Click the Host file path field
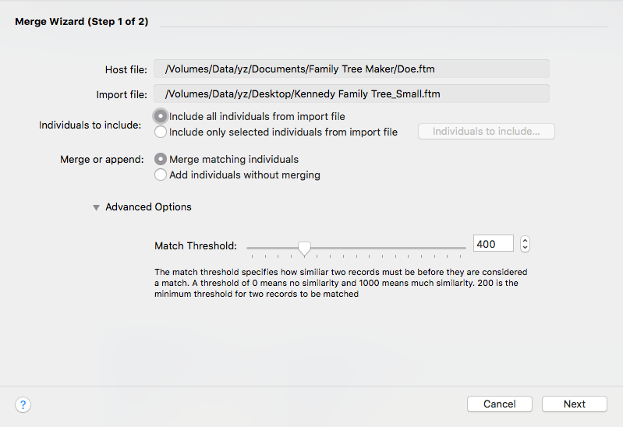 [x=351, y=69]
